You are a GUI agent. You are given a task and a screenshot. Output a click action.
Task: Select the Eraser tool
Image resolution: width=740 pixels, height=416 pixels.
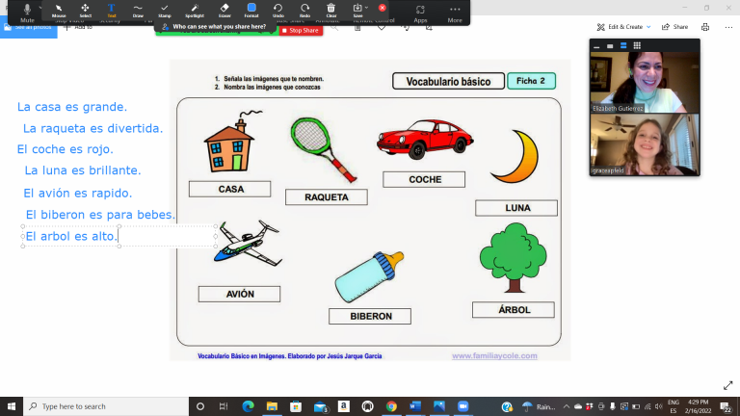click(225, 11)
